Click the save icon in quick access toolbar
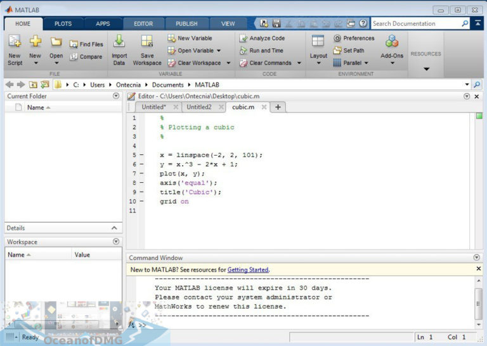Viewport: 487px width, 346px height. [276, 23]
